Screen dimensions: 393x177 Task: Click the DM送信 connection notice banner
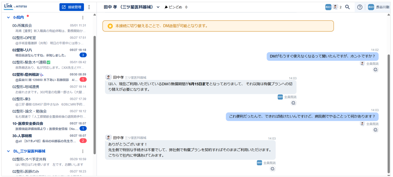pos(218,26)
